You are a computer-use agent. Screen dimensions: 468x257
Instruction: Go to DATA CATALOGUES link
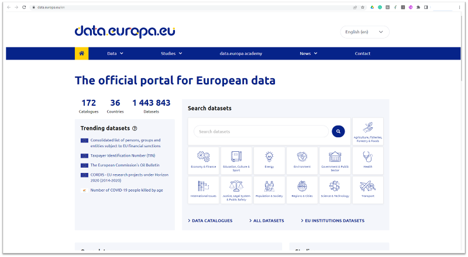pos(210,221)
